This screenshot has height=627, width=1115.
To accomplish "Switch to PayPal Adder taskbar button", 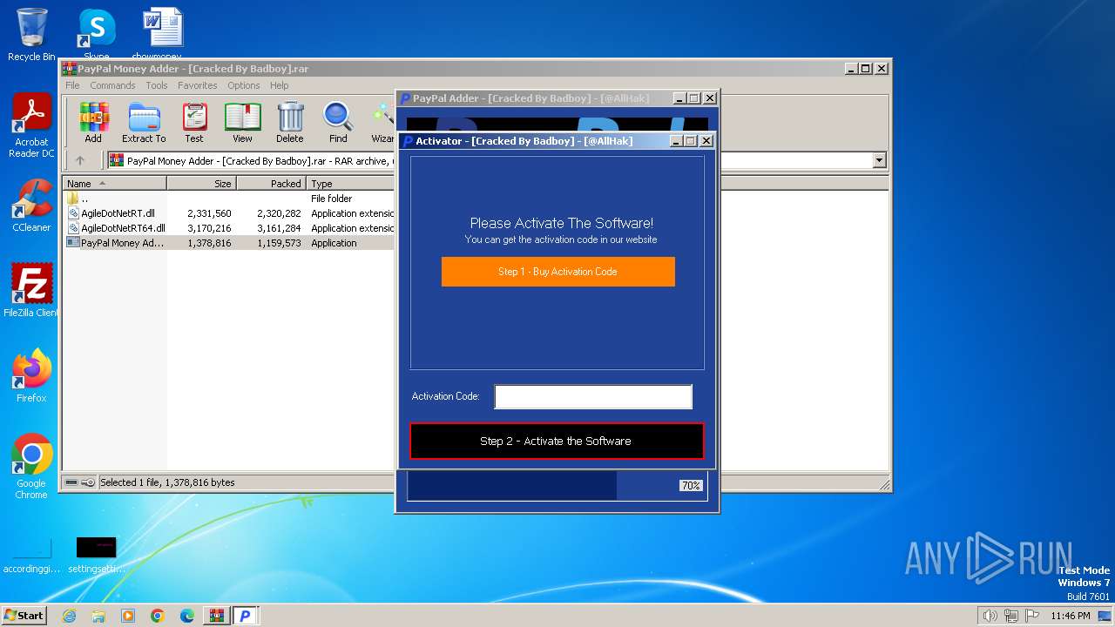I will [x=246, y=616].
